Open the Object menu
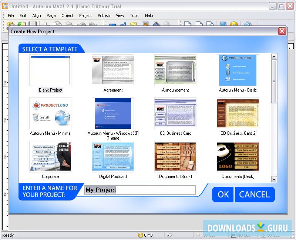The width and height of the screenshot is (296, 240). coord(67,16)
